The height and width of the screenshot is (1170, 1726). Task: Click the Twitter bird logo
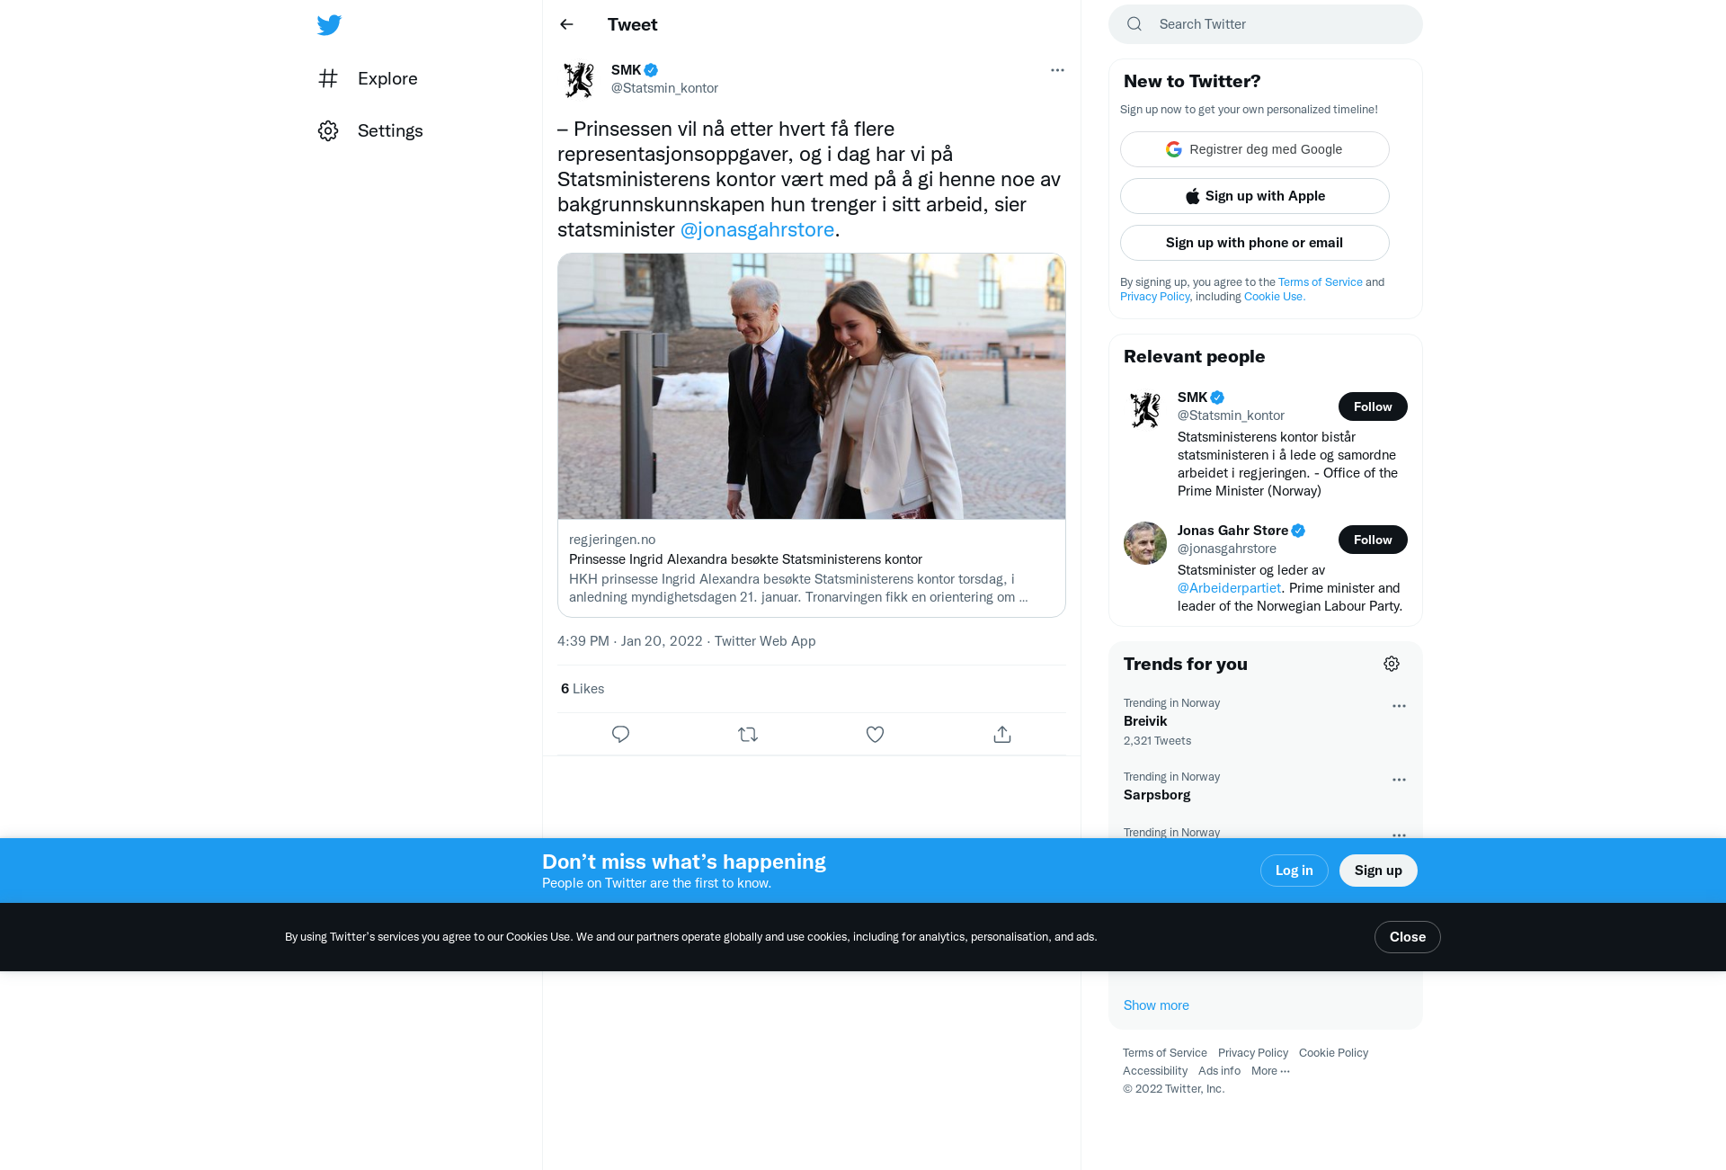(x=329, y=24)
